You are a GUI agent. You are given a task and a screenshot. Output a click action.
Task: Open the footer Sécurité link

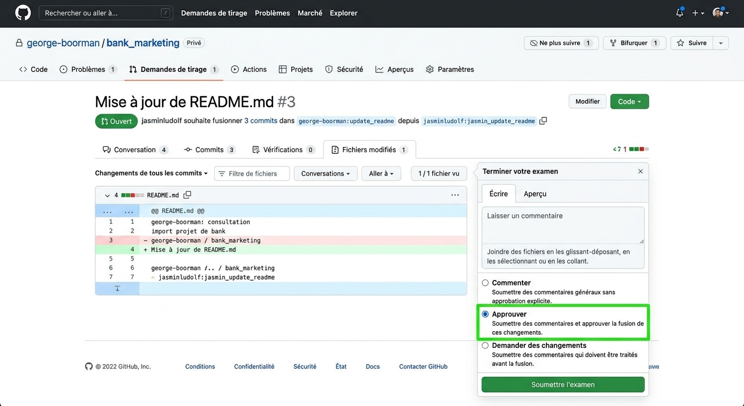coord(305,366)
